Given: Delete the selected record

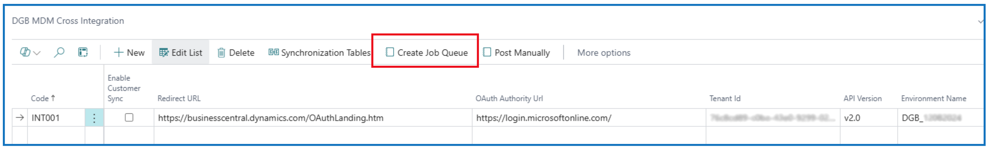Looking at the screenshot, I should (x=236, y=53).
